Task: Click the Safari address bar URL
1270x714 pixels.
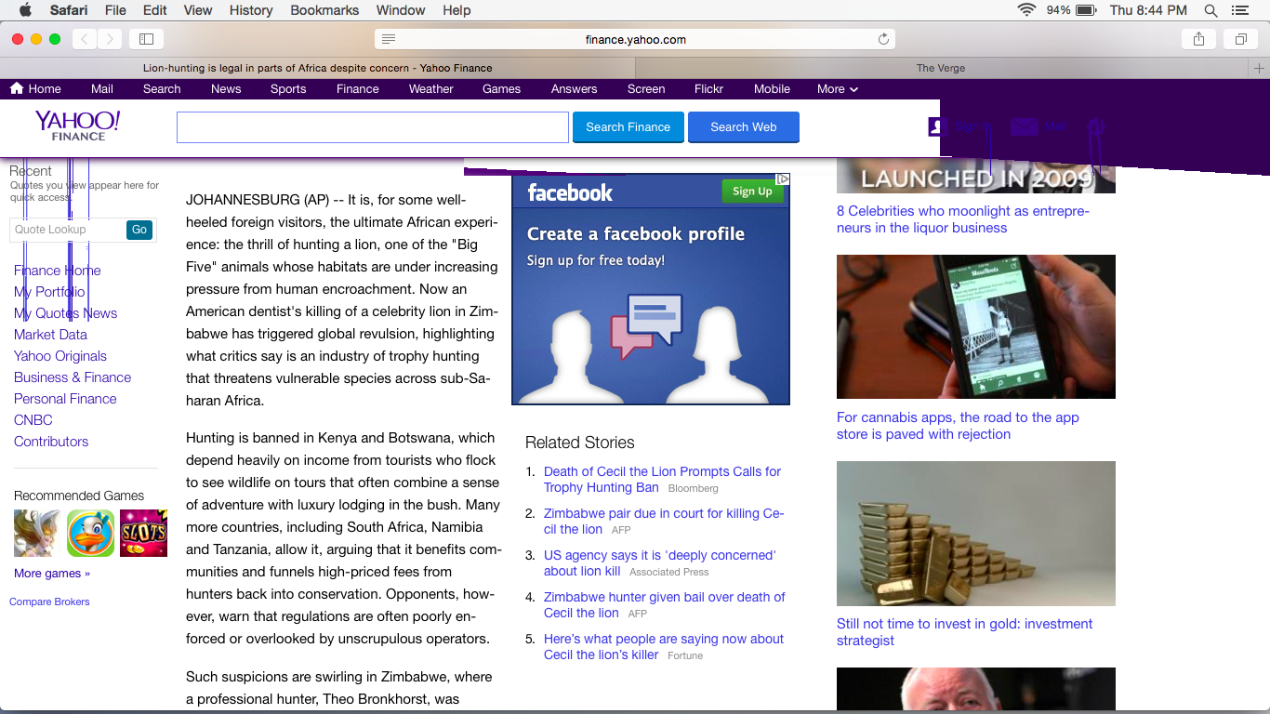Action: [x=636, y=39]
